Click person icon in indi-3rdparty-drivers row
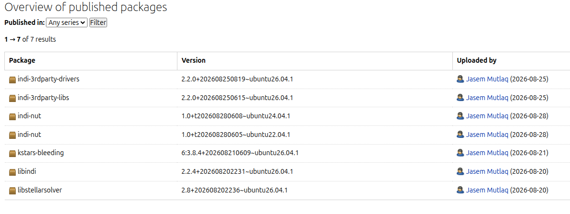570x214 pixels. (x=460, y=79)
